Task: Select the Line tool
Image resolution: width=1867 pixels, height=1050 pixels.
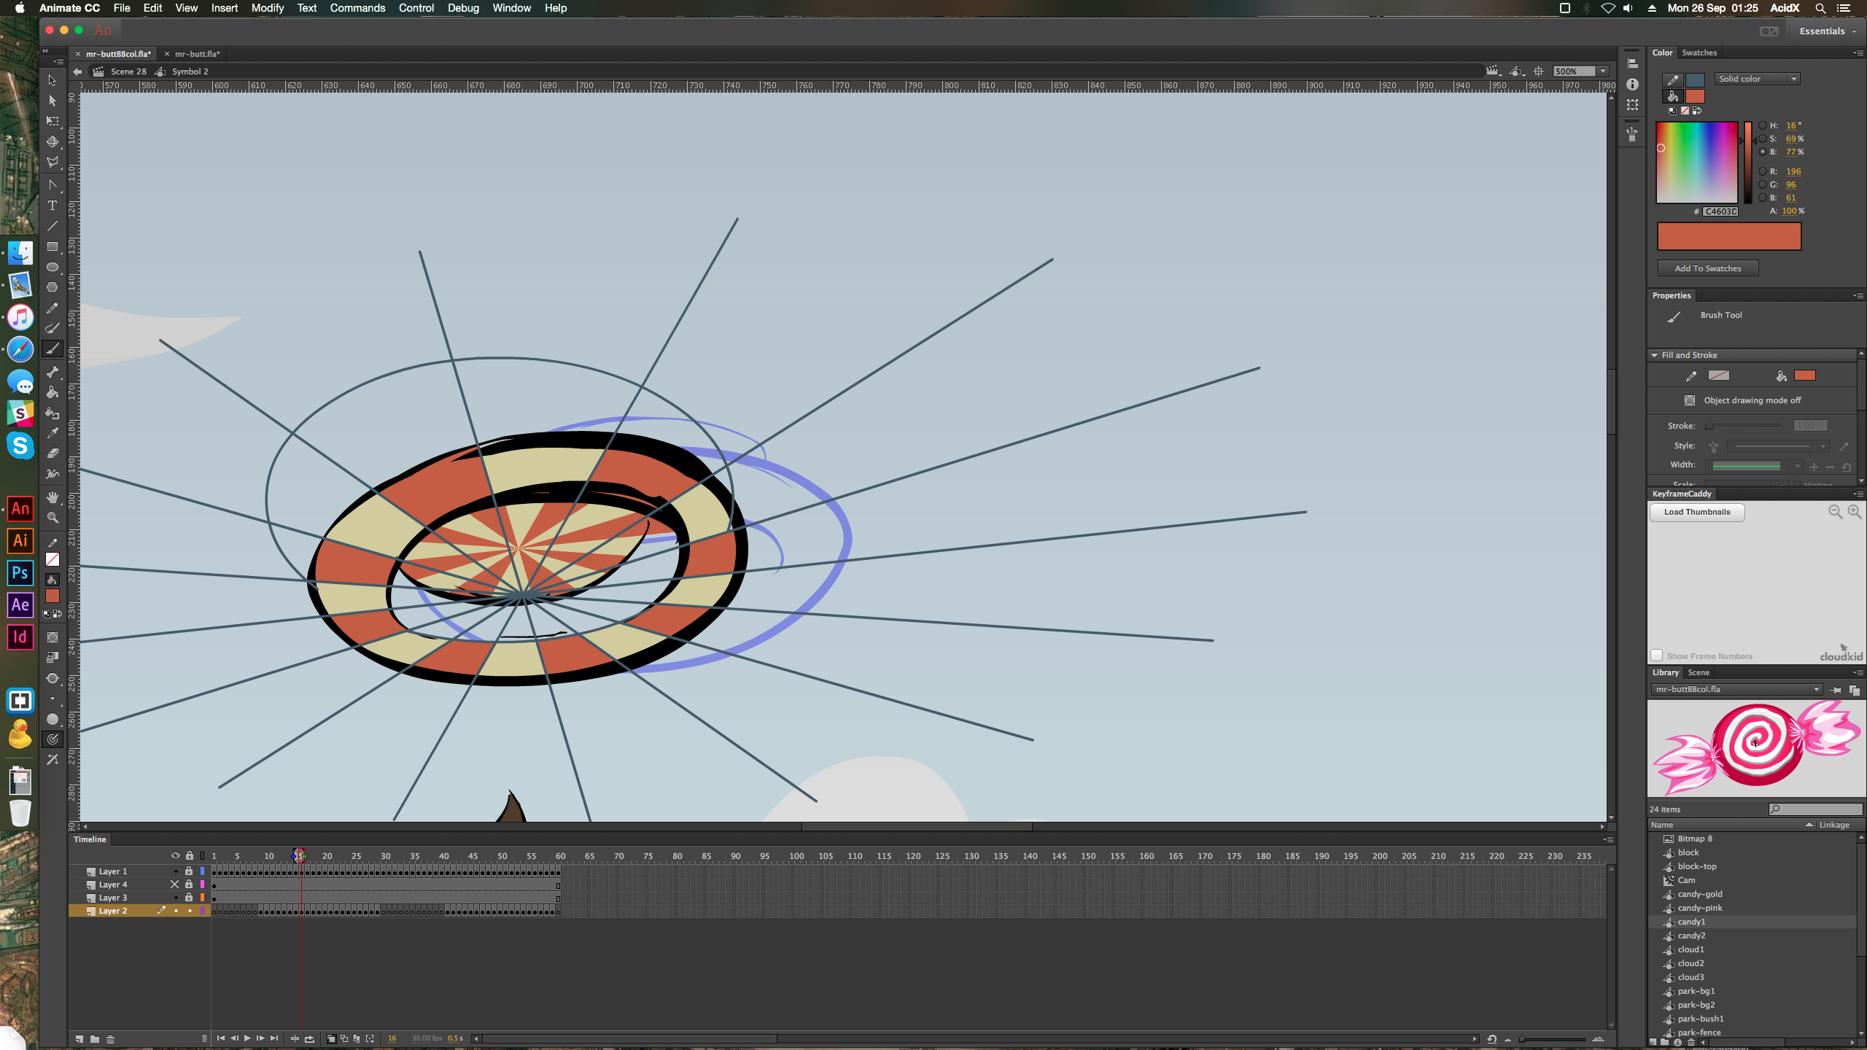Action: tap(52, 226)
